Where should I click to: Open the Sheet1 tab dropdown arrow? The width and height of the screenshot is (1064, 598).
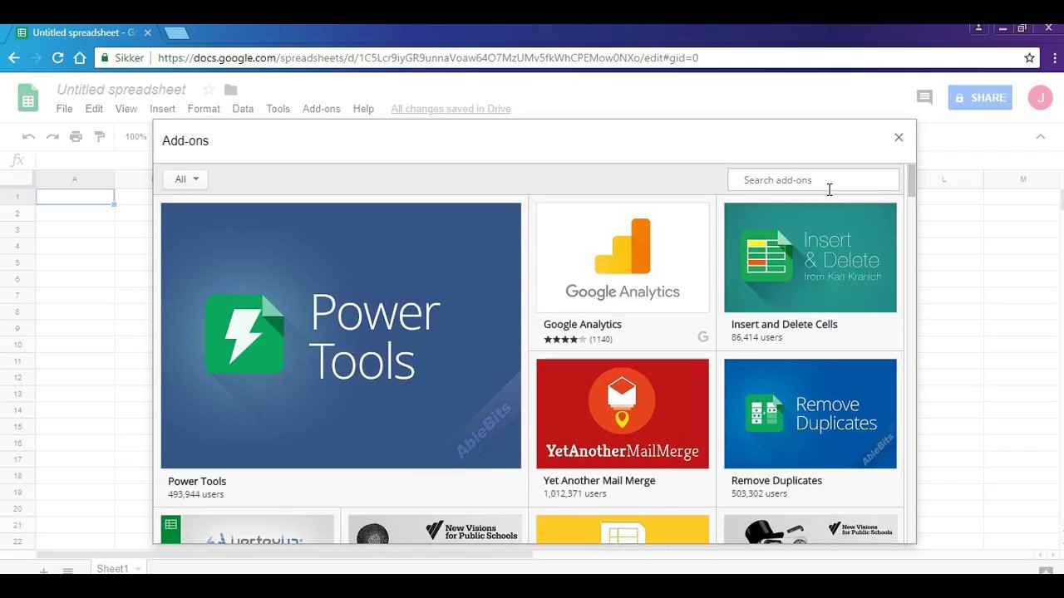click(139, 569)
